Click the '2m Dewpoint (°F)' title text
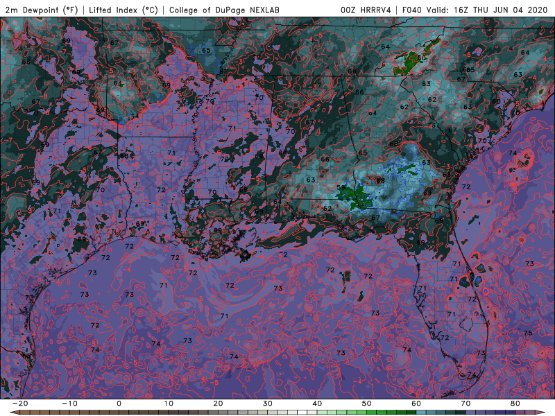Viewport: 555px width, 416px height. (42, 10)
